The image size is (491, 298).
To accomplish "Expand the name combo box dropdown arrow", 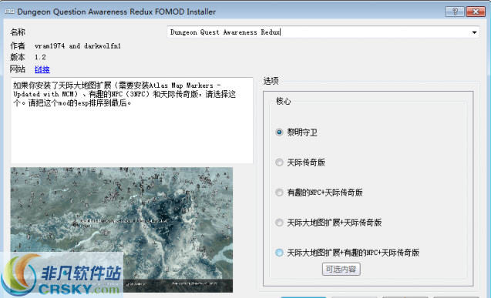I will click(474, 32).
